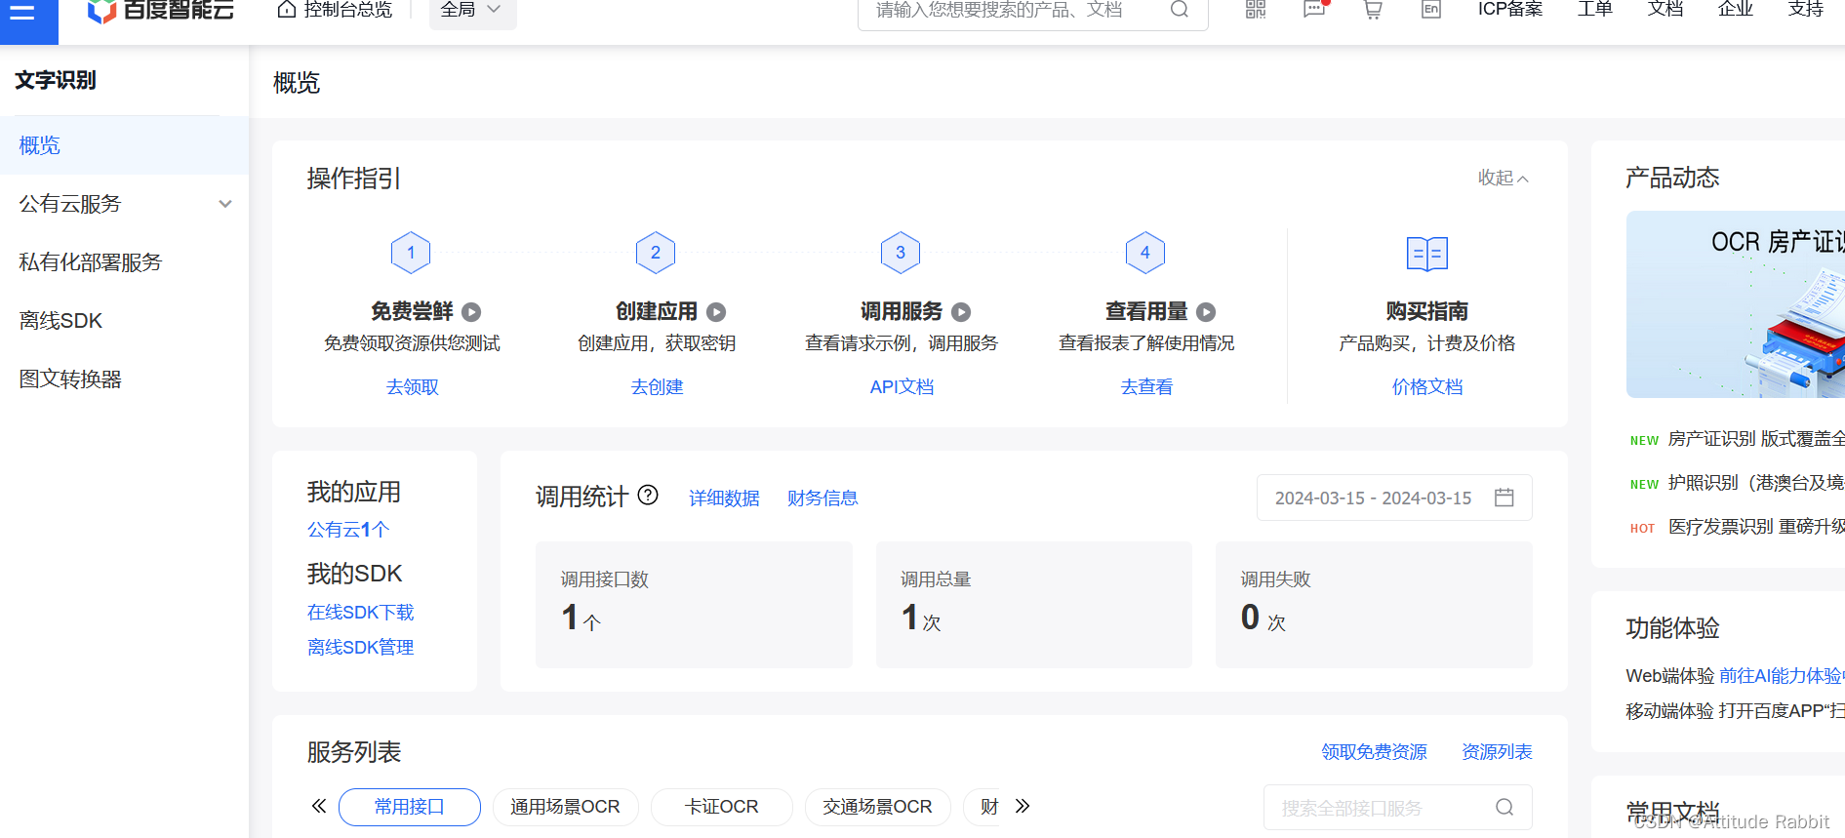The height and width of the screenshot is (838, 1845).
Task: Open the OCR 房产证 banner thumbnail
Action: (1735, 304)
